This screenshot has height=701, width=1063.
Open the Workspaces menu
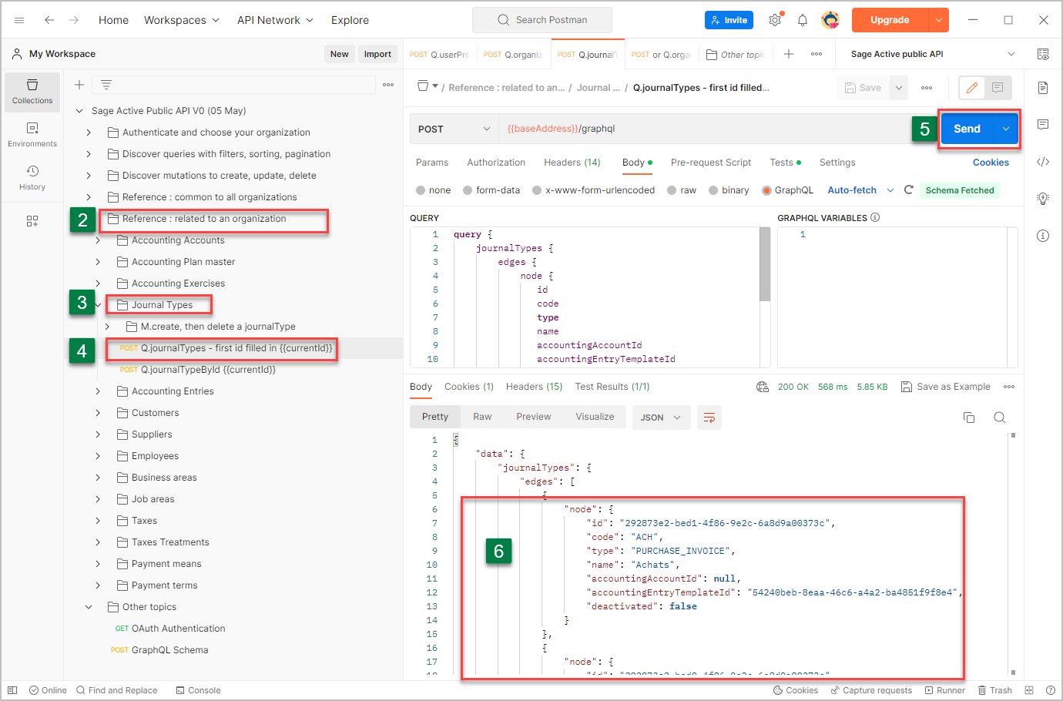coord(182,20)
